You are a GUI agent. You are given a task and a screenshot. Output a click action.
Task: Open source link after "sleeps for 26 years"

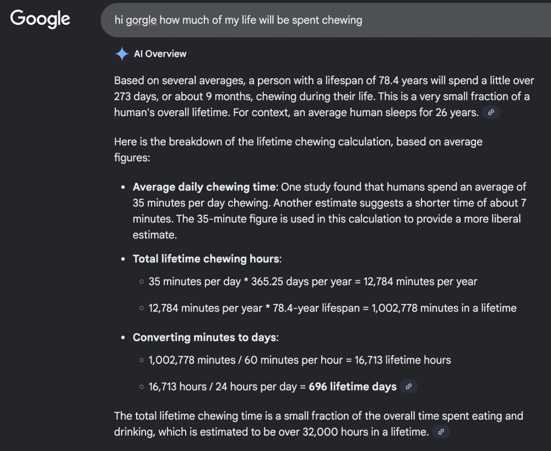click(491, 112)
